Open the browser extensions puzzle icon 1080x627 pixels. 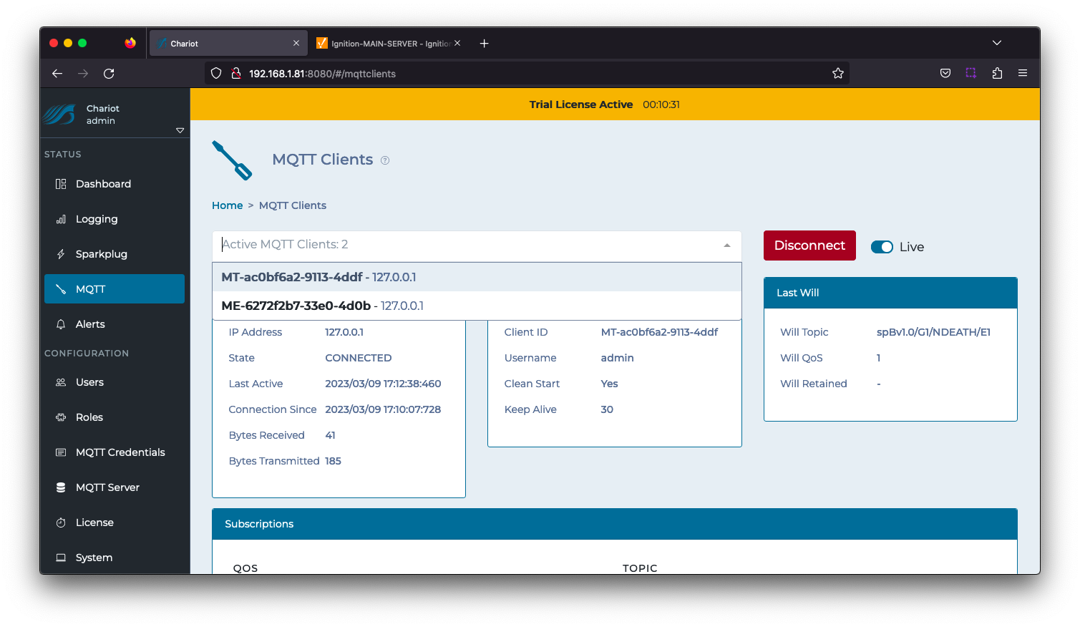coord(997,73)
